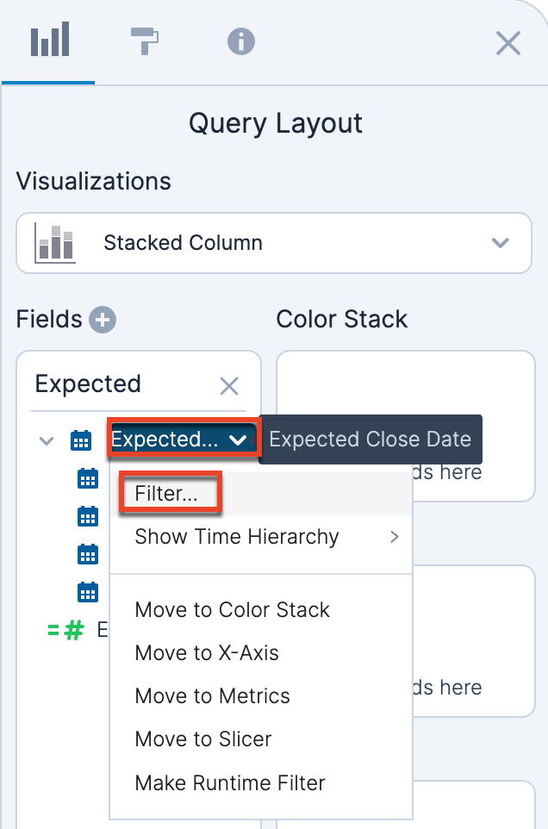Screen dimensions: 548x829
Task: Add a field with the plus icon
Action: [x=103, y=321]
